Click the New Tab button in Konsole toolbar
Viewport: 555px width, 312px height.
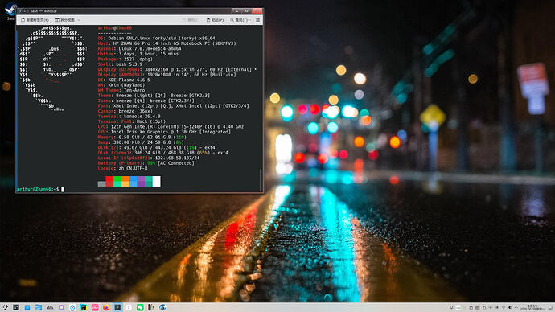pos(35,20)
